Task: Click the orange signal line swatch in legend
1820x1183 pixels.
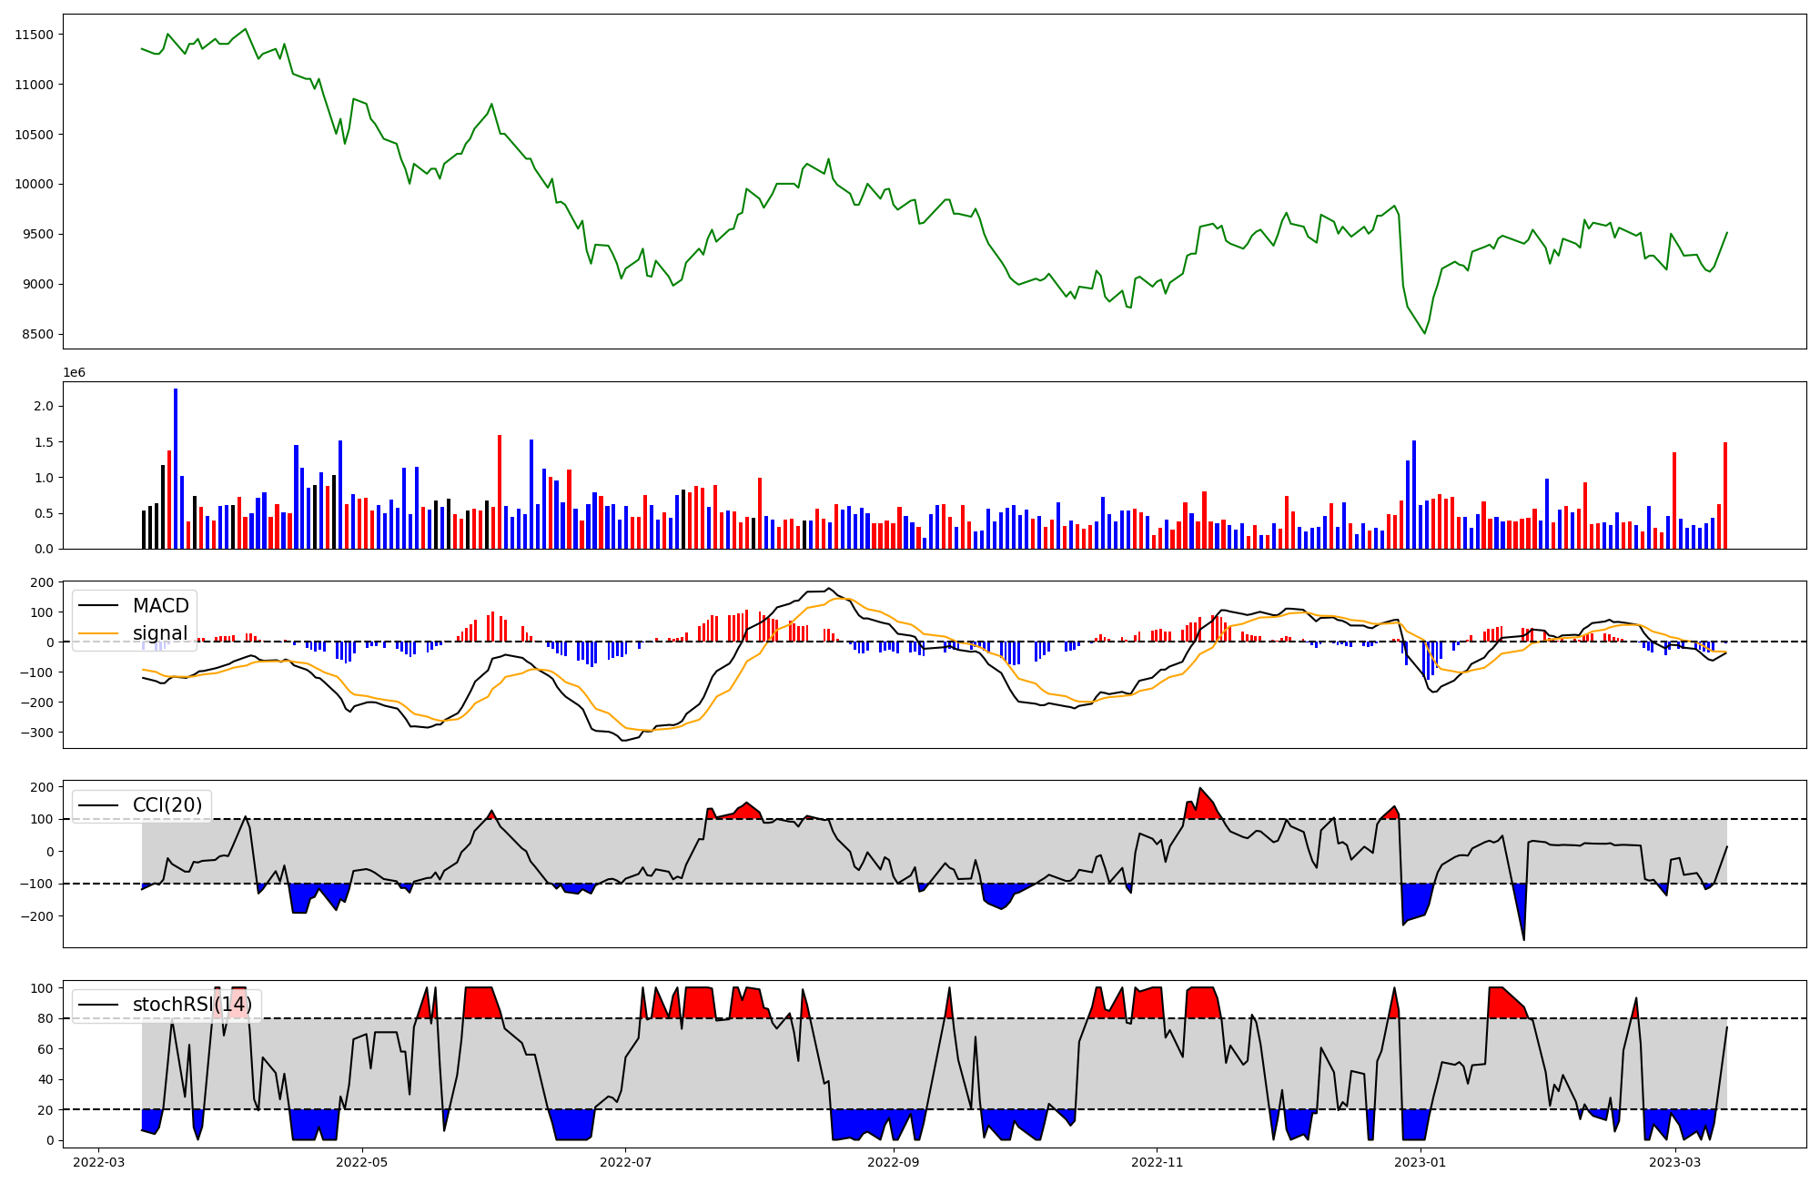Action: [99, 633]
